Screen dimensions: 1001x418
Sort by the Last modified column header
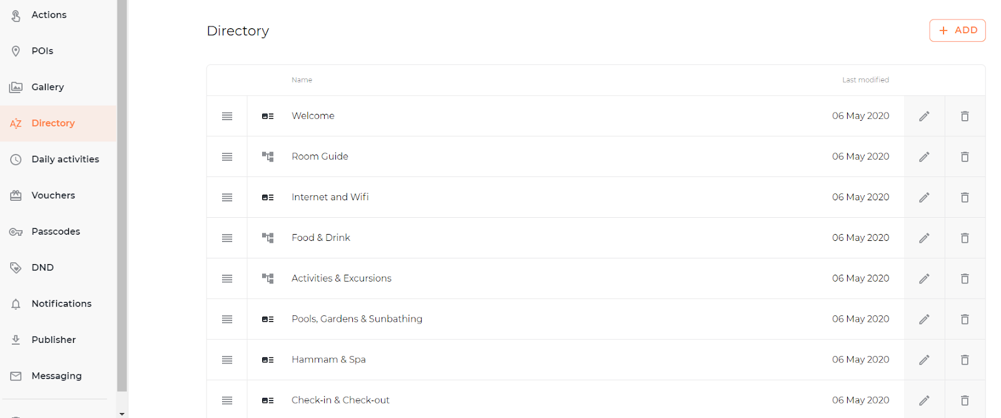[865, 80]
